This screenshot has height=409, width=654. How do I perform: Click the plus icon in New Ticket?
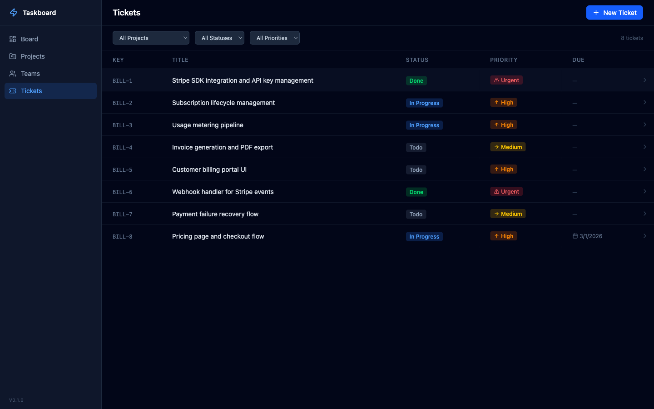tap(596, 13)
